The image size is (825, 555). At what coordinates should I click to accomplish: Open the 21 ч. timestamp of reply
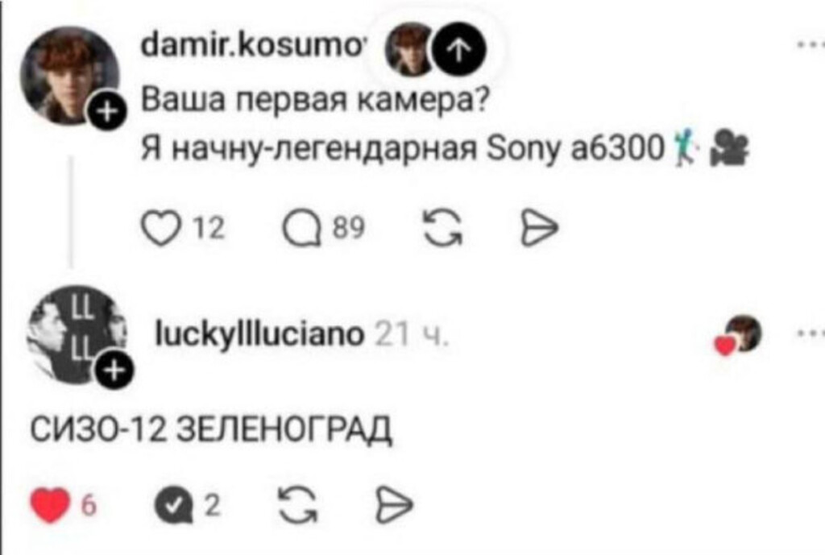(412, 334)
